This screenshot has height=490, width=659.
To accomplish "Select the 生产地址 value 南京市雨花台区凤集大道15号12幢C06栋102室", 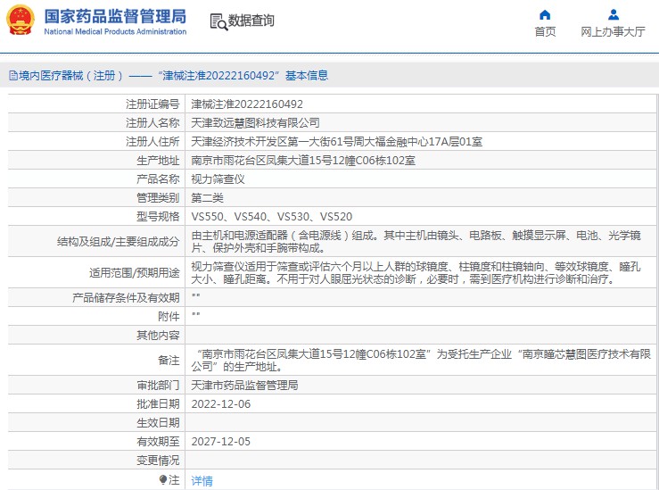I will 303,161.
